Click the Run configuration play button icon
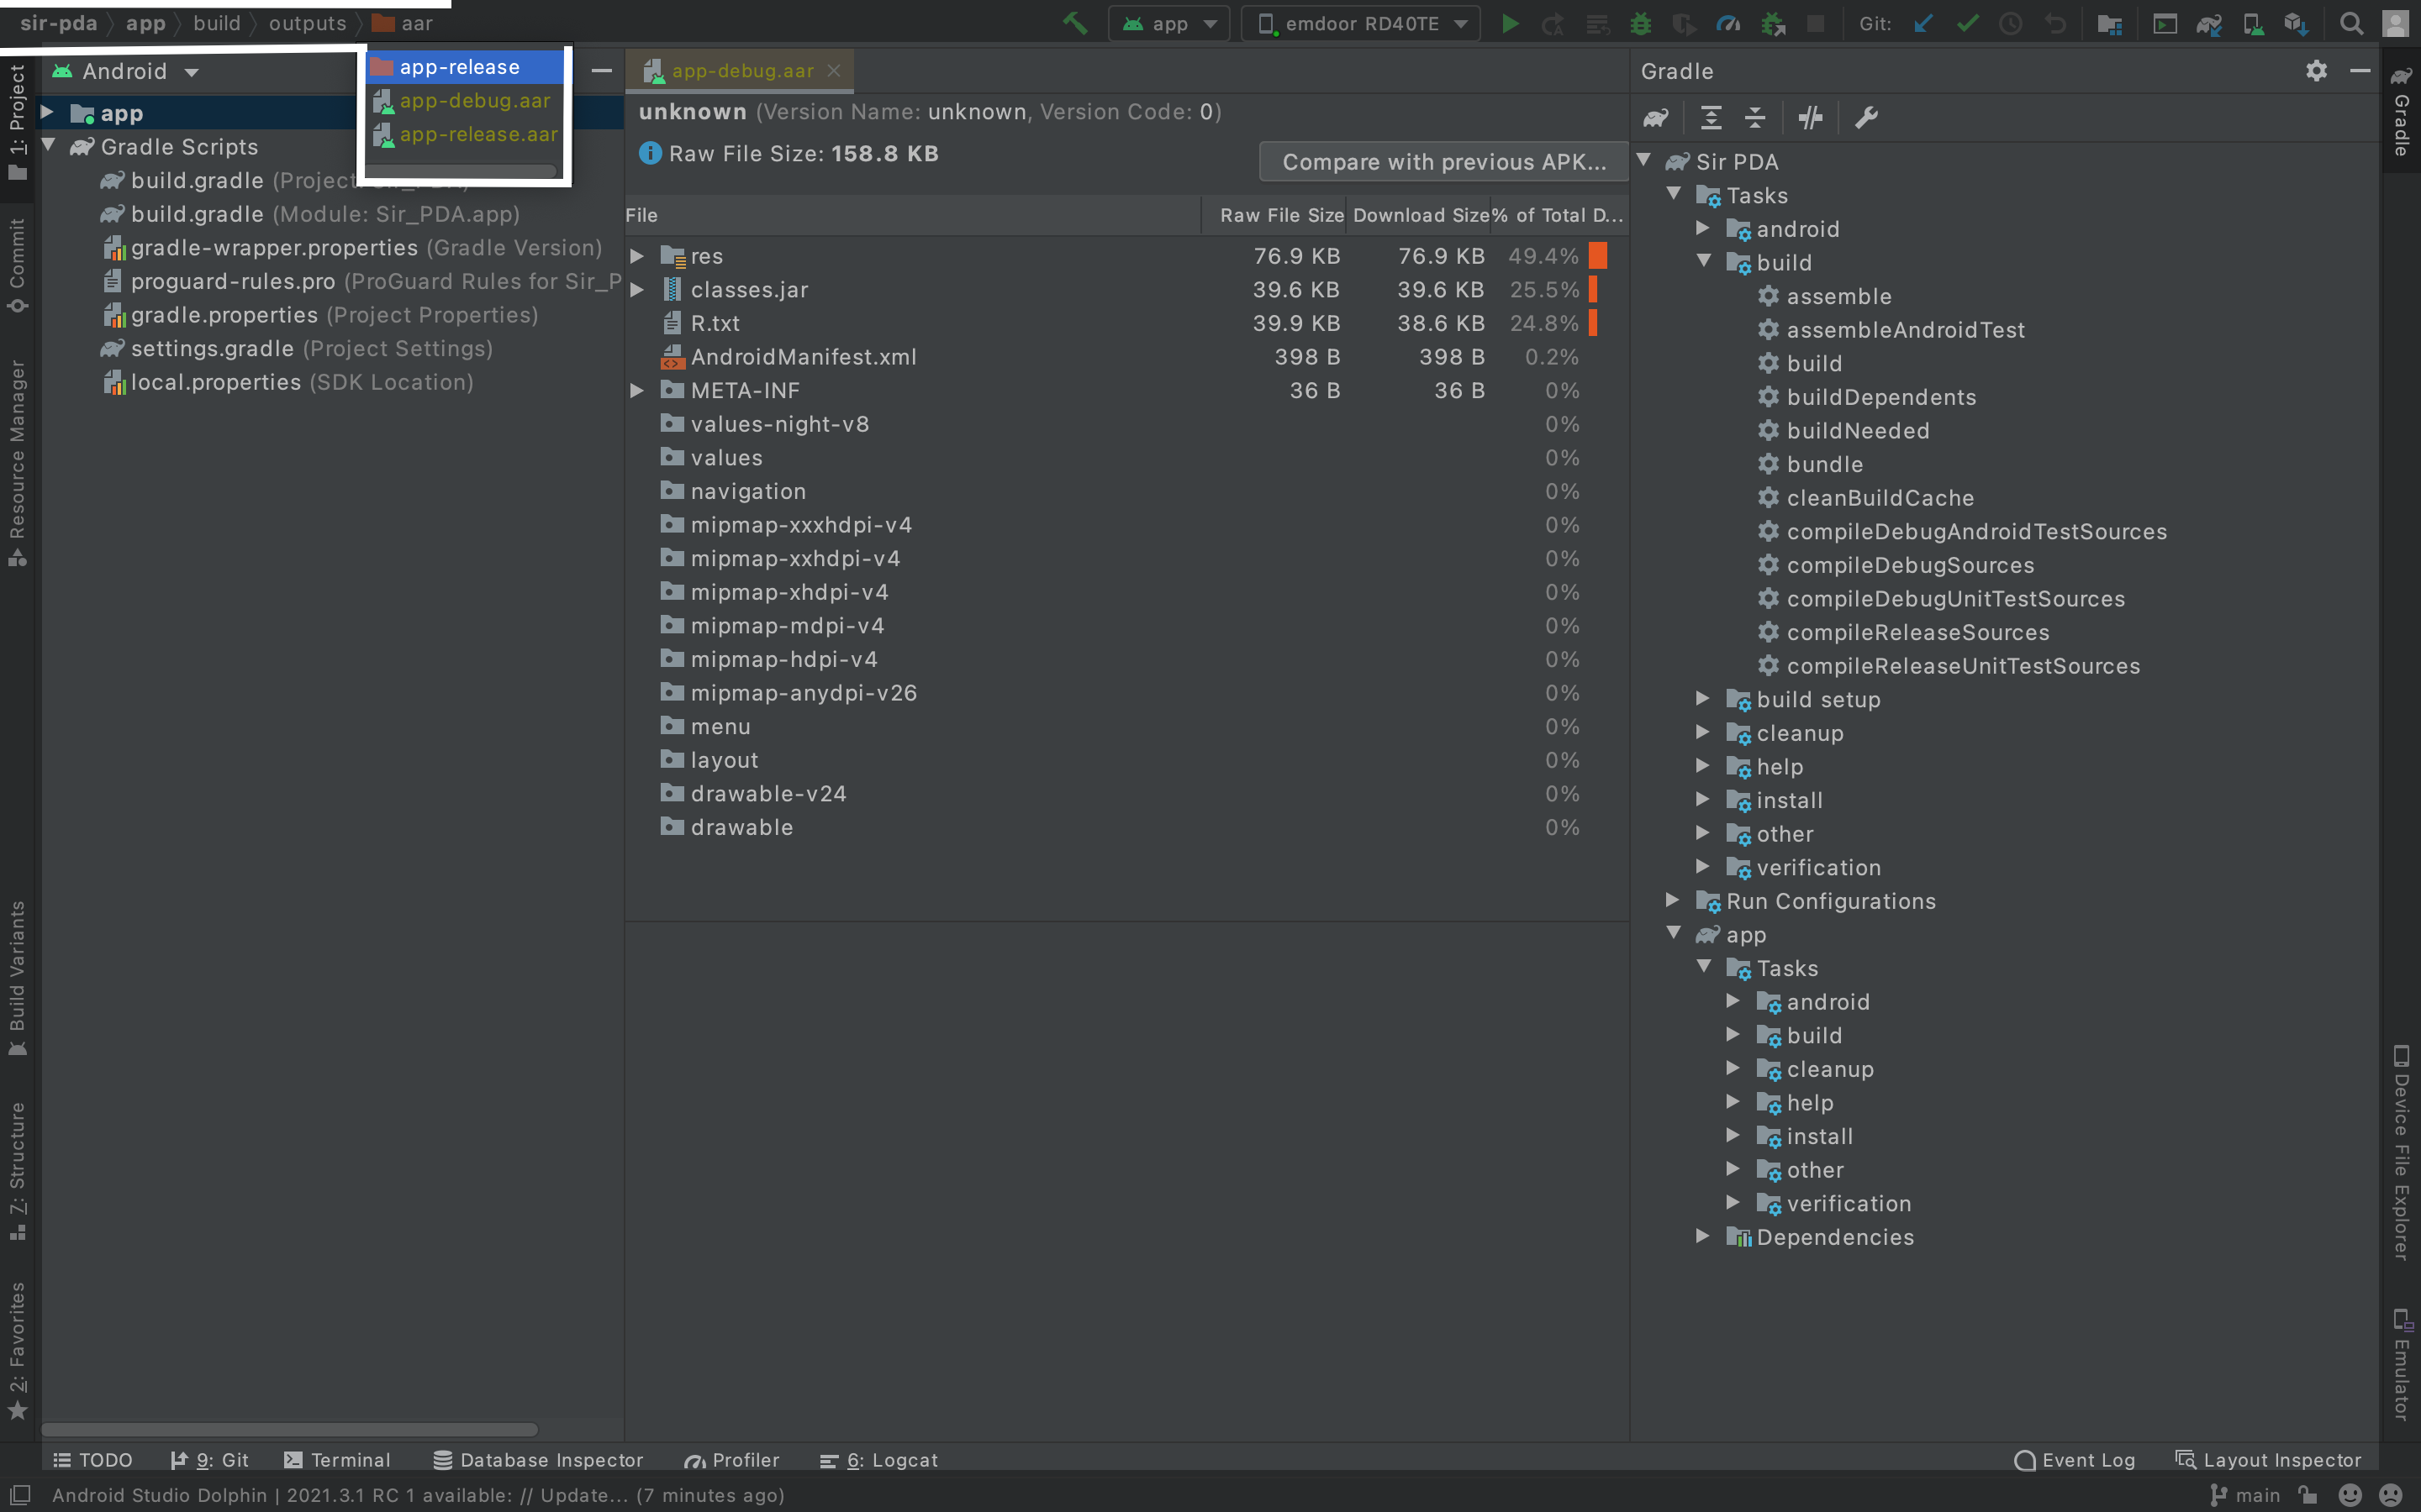Screen dimensions: 2421x1512 (1510, 23)
